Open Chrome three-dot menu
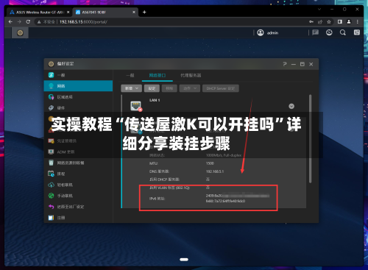 coord(358,22)
